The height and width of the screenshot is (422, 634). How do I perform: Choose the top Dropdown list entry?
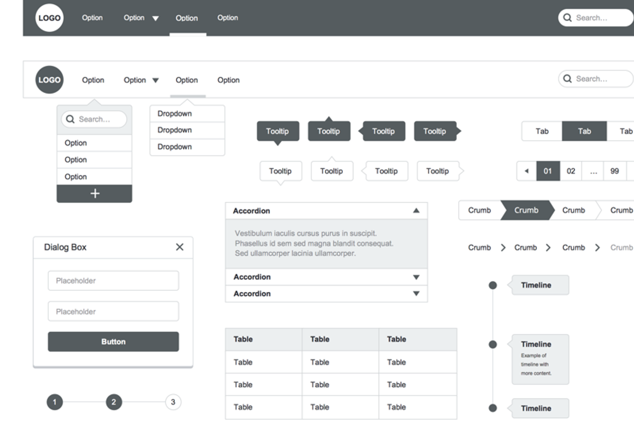pyautogui.click(x=188, y=114)
